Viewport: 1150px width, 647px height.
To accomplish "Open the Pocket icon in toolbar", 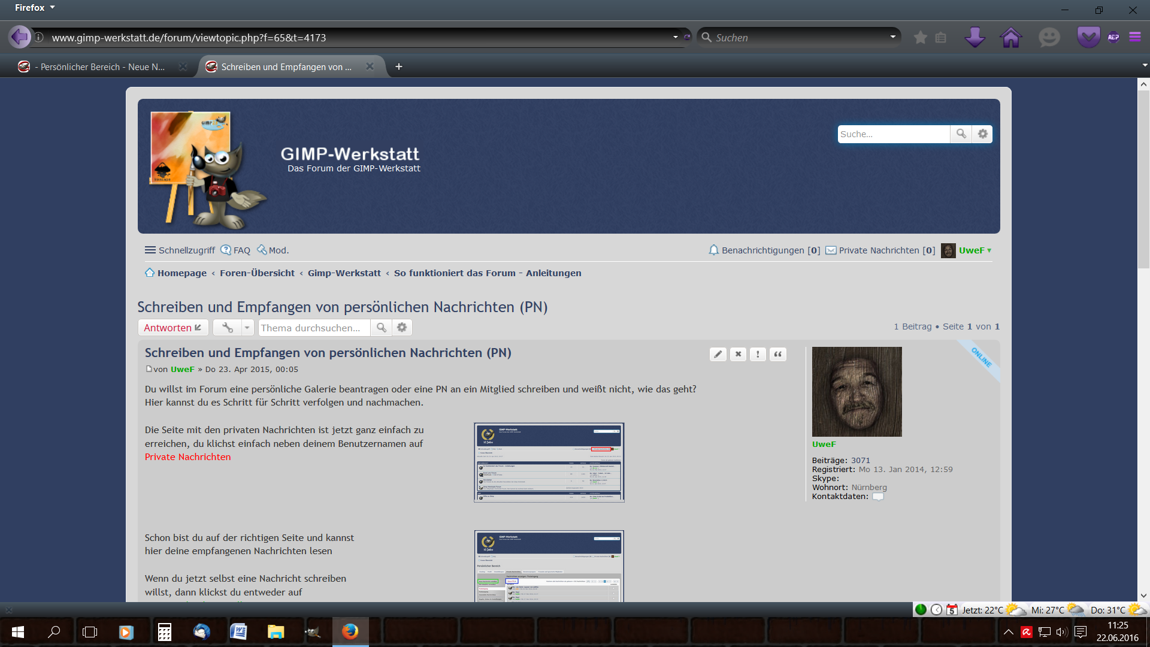I will point(1088,37).
